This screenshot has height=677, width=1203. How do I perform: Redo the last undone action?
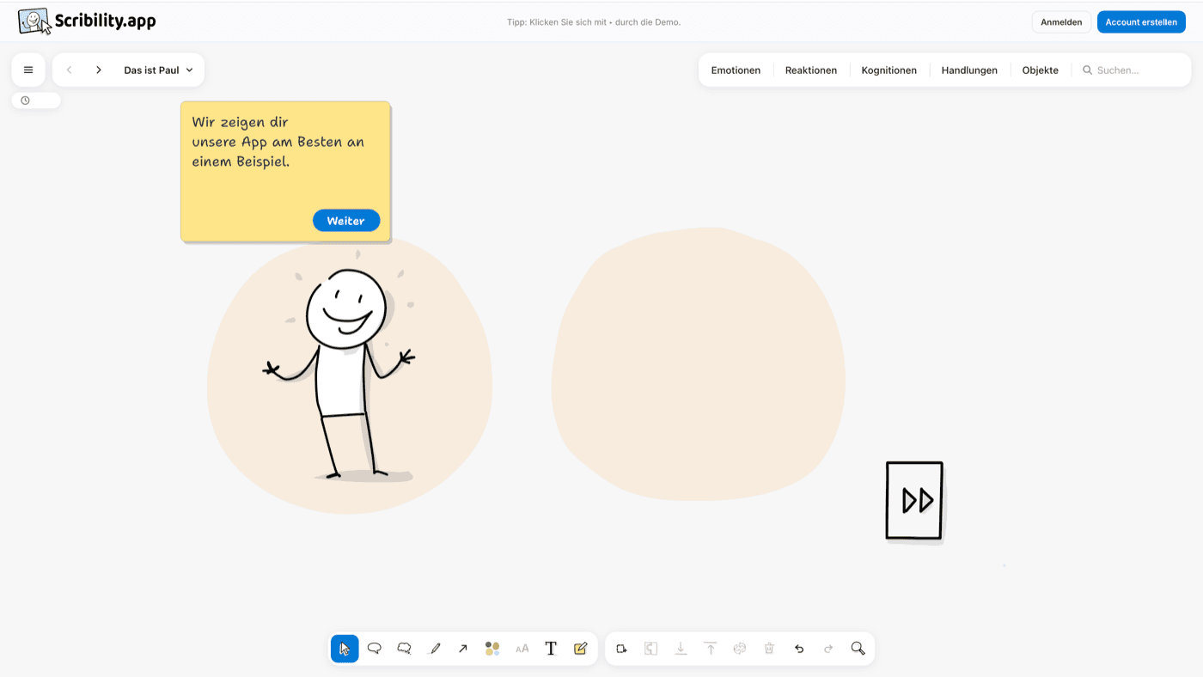coord(828,649)
